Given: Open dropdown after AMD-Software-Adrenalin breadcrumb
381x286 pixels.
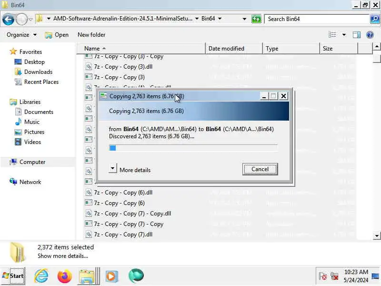Looking at the screenshot, I should (x=197, y=19).
